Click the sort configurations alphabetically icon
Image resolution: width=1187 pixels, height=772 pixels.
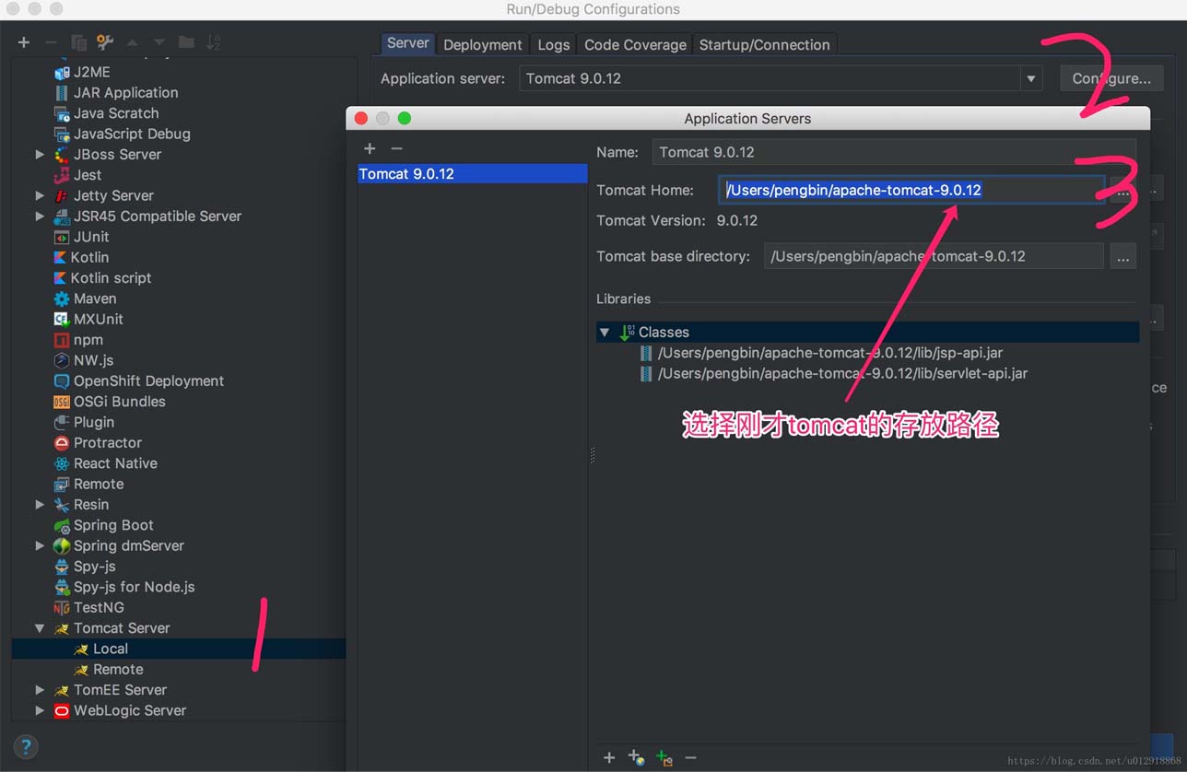pos(213,42)
